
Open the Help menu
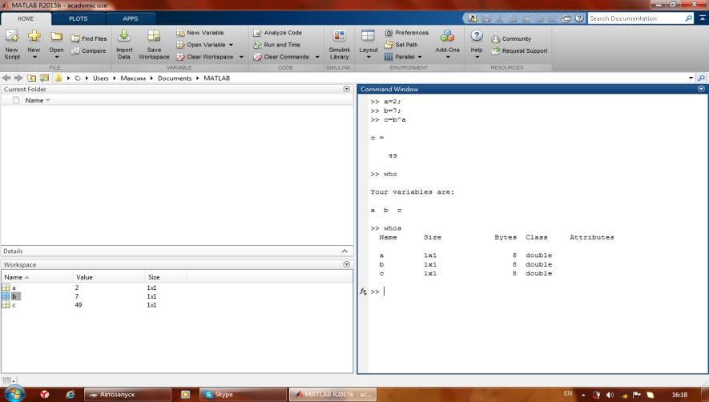coord(477,44)
